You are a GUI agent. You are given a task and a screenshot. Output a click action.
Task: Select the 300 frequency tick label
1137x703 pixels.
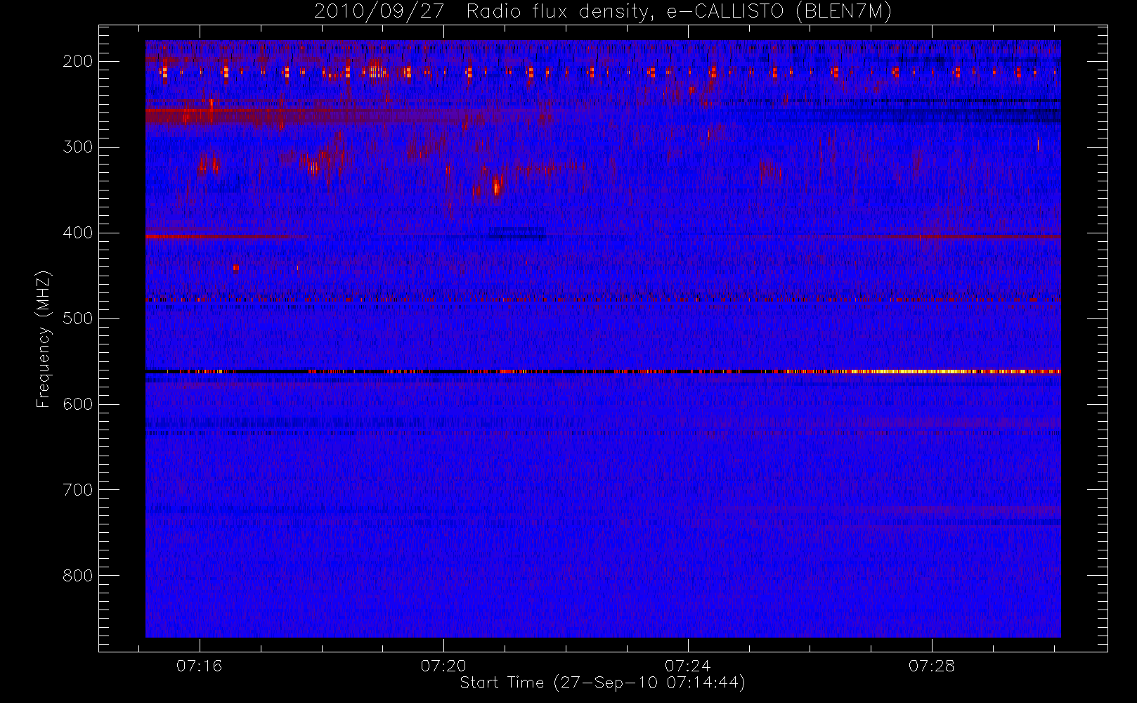click(77, 147)
